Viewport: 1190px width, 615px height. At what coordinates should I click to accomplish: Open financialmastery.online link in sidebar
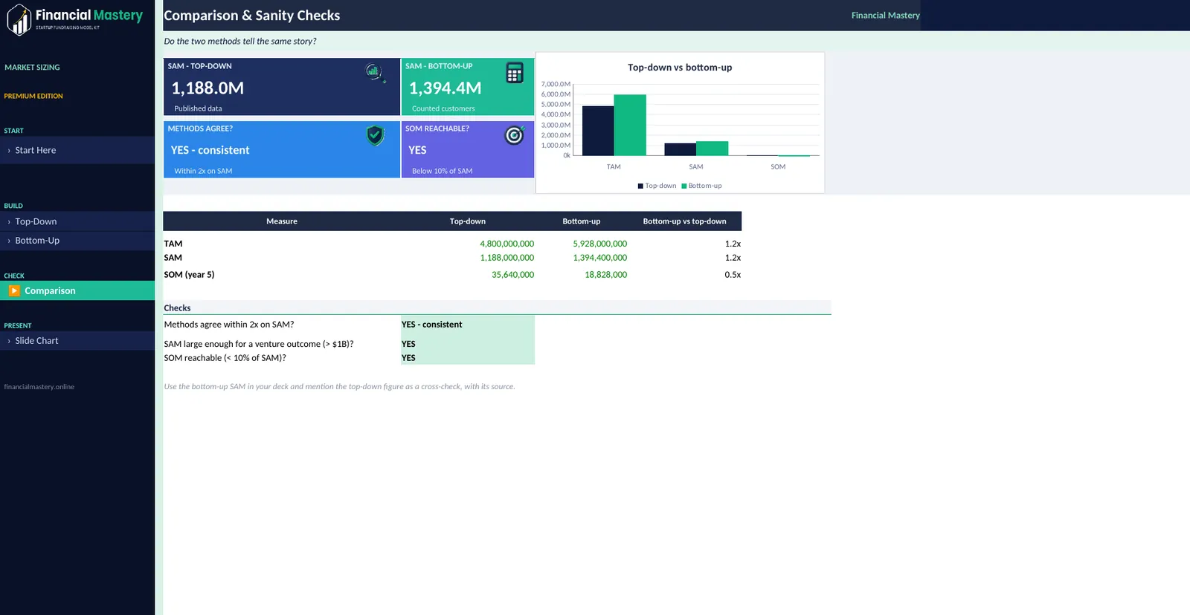click(39, 387)
